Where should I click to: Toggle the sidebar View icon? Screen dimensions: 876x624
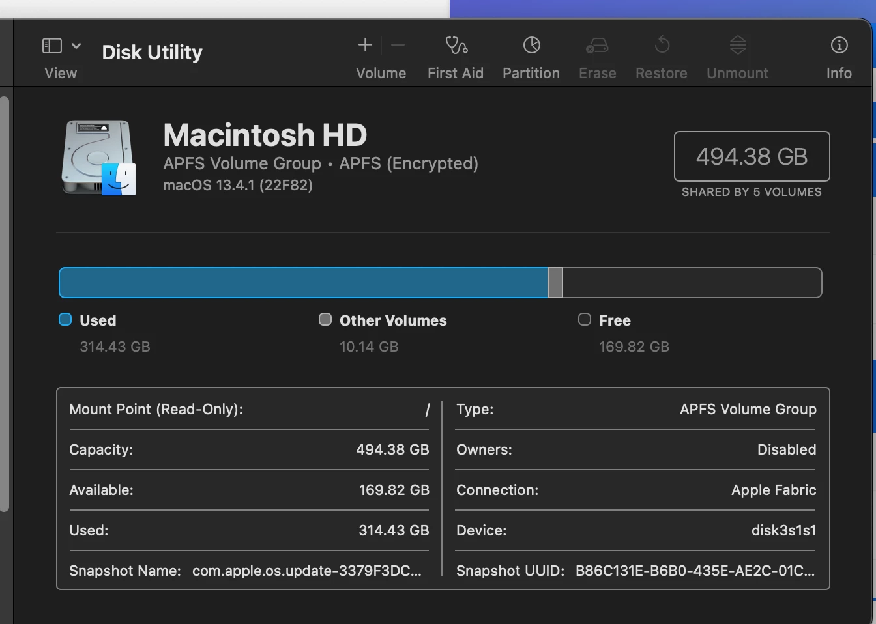pyautogui.click(x=52, y=46)
